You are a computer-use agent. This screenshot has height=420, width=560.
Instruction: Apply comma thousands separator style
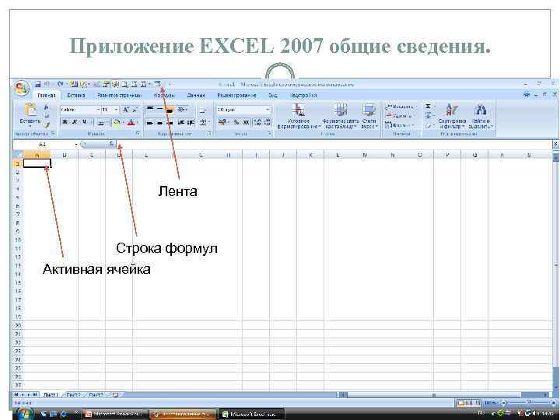(246, 122)
